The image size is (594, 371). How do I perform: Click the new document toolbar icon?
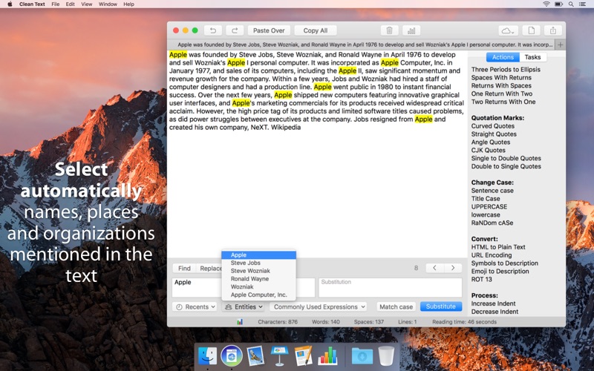click(531, 30)
